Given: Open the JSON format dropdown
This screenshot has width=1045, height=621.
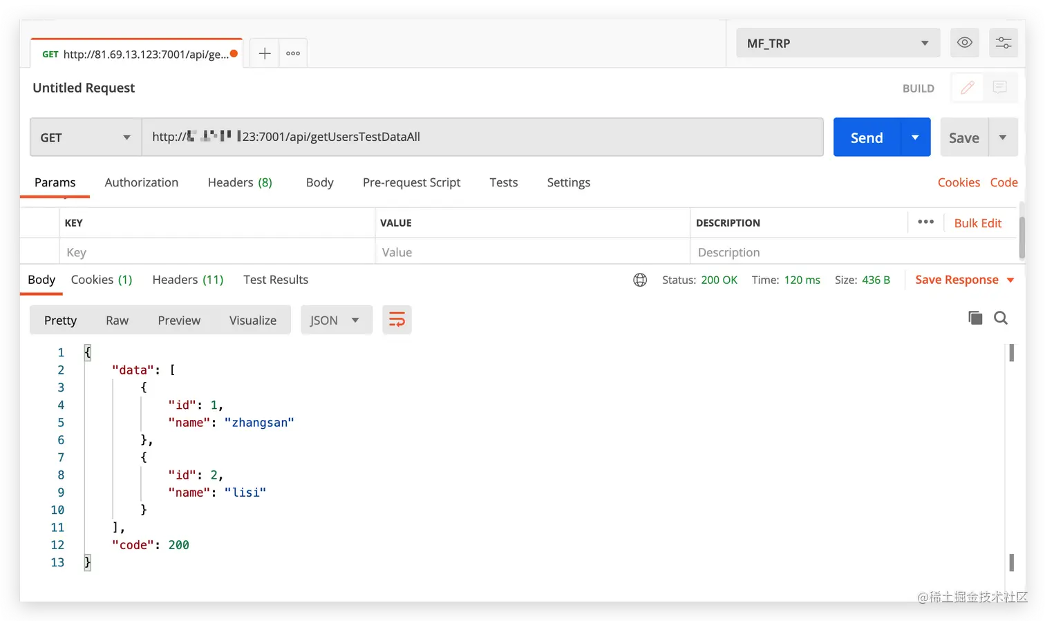Looking at the screenshot, I should 336,320.
